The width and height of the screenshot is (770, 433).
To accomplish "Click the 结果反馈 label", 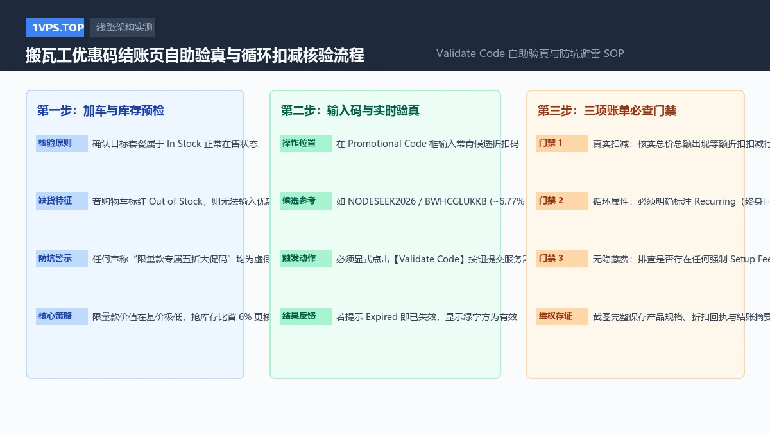I will [x=305, y=316].
